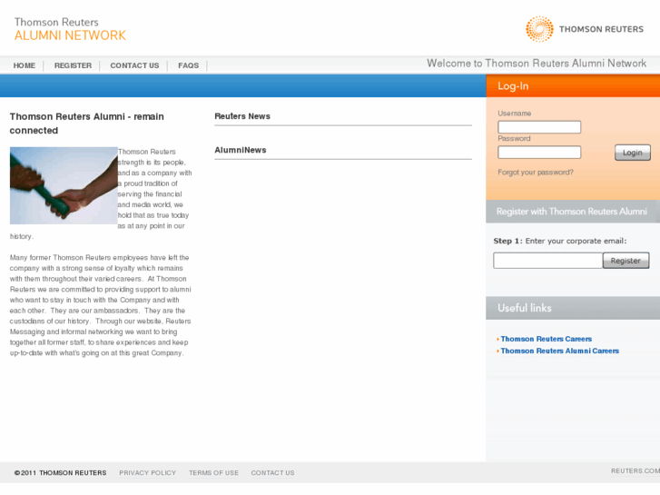Viewport: 660px width, 495px height.
Task: Focus the Password input field
Action: [x=539, y=152]
